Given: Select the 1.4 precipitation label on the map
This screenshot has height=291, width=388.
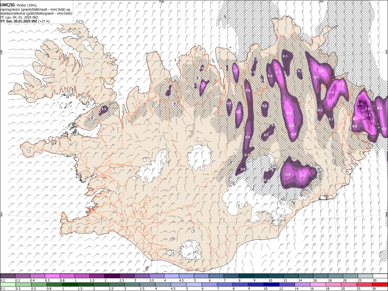Looking at the screenshot, I should coord(331,92).
